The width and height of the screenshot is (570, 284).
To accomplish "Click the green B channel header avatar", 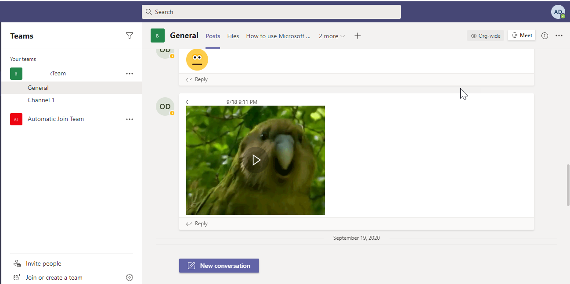I will (158, 35).
